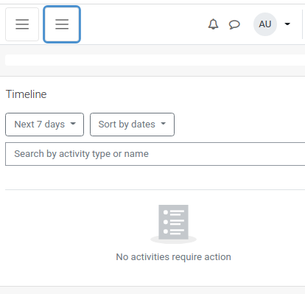Click the vertical separator beside the user menu

pyautogui.click(x=303, y=24)
